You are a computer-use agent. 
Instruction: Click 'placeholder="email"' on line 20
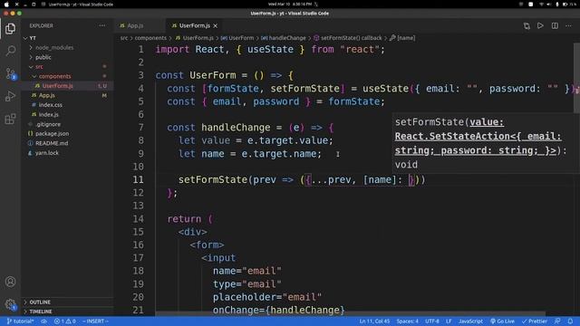point(267,297)
